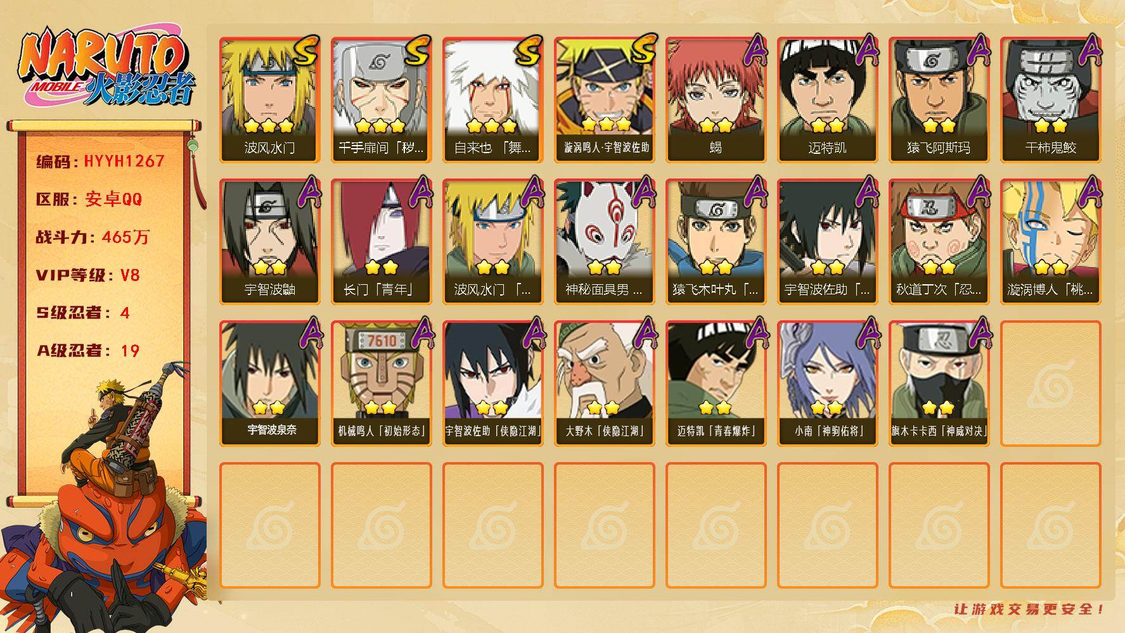The width and height of the screenshot is (1125, 633).
Task: Click the 长门「青年」 ninja card
Action: point(382,242)
